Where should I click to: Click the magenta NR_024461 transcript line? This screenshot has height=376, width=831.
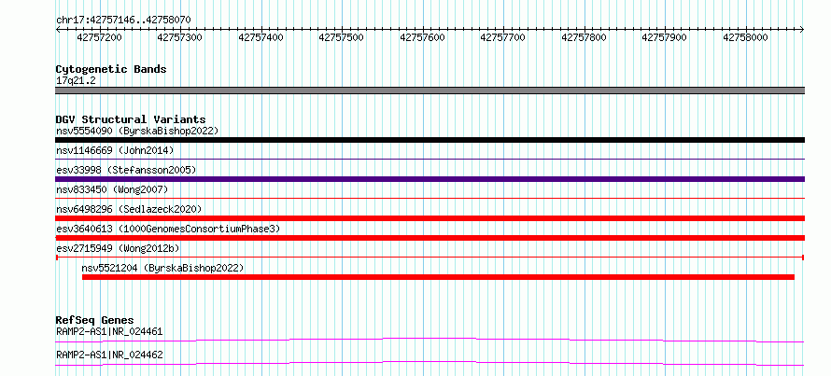pyautogui.click(x=430, y=340)
